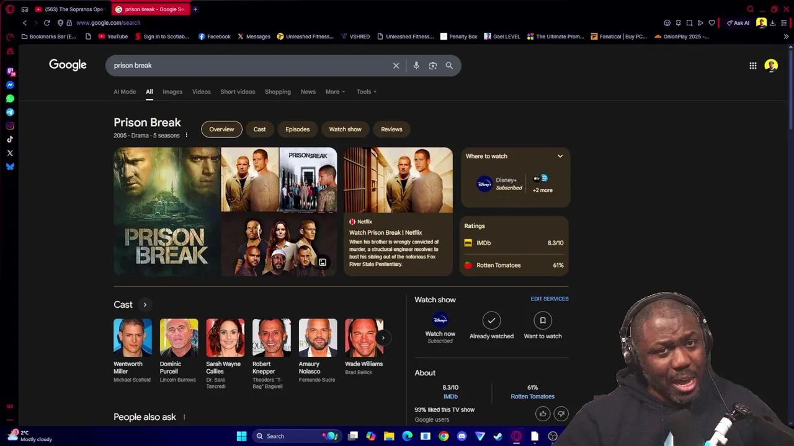Screen dimensions: 794x446
Task: Open the Google apps grid
Action: (x=752, y=66)
